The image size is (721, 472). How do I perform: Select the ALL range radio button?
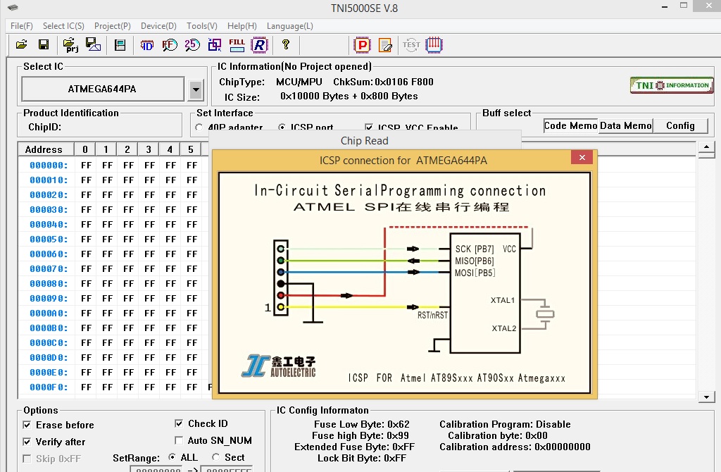(172, 457)
